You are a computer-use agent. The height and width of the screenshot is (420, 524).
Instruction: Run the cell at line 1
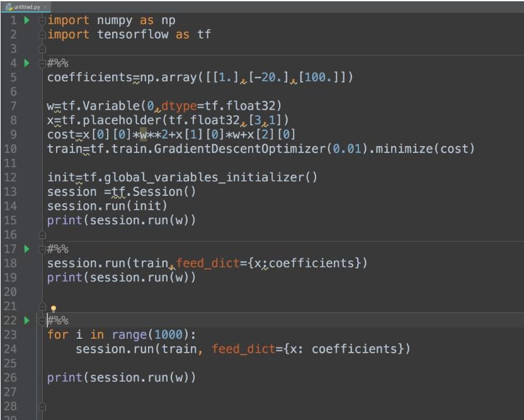[26, 20]
